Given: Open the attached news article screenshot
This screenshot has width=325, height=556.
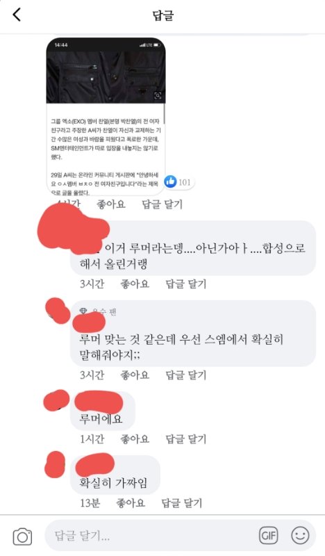Looking at the screenshot, I should point(106,116).
